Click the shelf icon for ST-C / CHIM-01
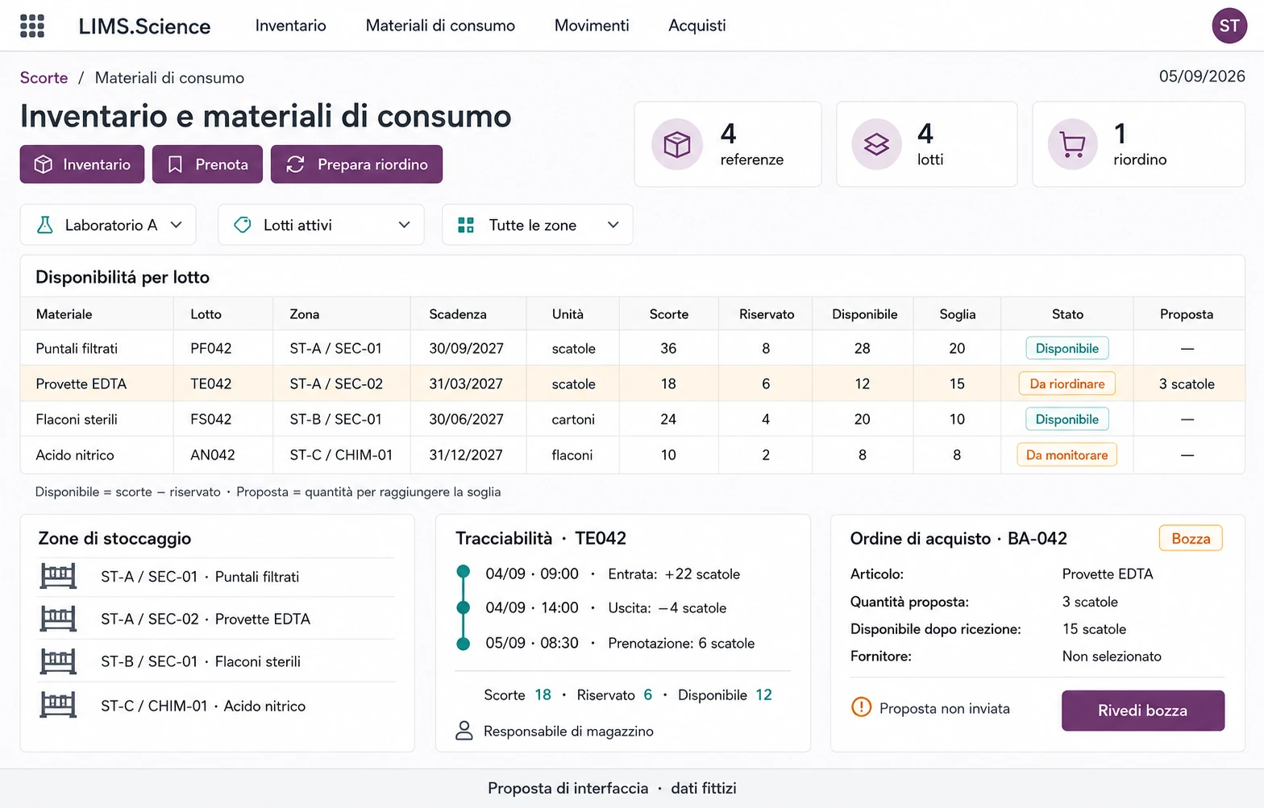Image resolution: width=1264 pixels, height=808 pixels. click(58, 705)
